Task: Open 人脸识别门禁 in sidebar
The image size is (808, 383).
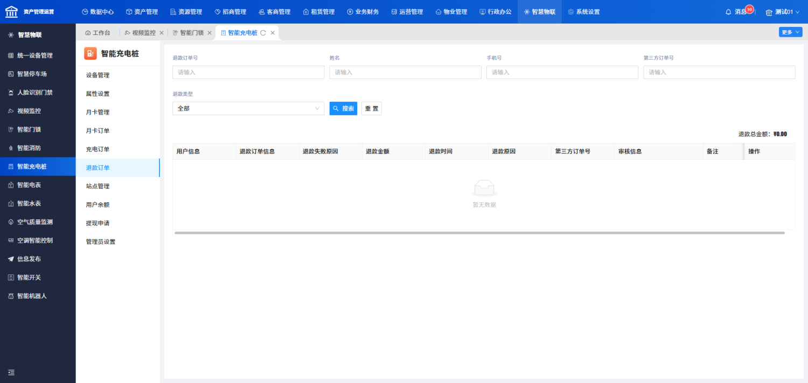Action: (x=38, y=93)
